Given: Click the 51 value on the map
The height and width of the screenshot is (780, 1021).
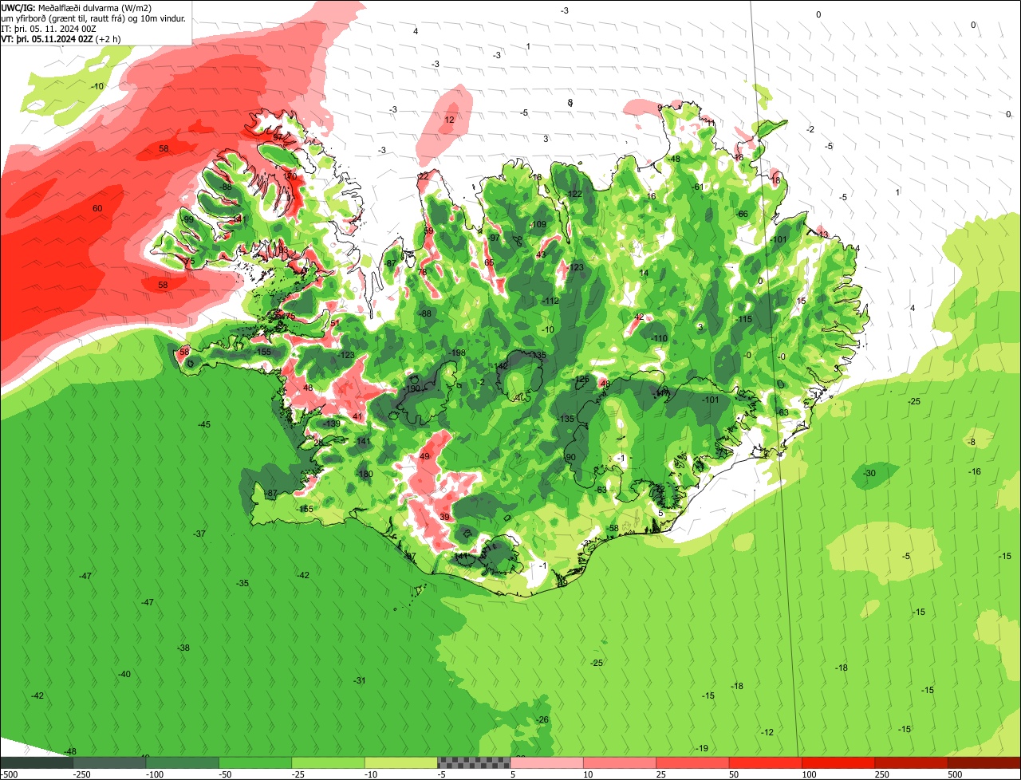Looking at the screenshot, I should 335,324.
